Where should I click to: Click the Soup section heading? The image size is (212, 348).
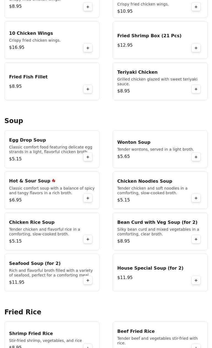tap(14, 121)
